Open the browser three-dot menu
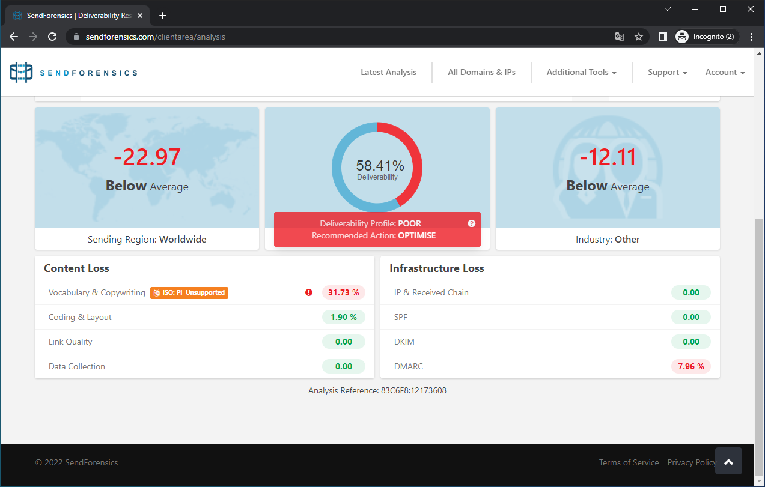The image size is (765, 487). pos(751,37)
